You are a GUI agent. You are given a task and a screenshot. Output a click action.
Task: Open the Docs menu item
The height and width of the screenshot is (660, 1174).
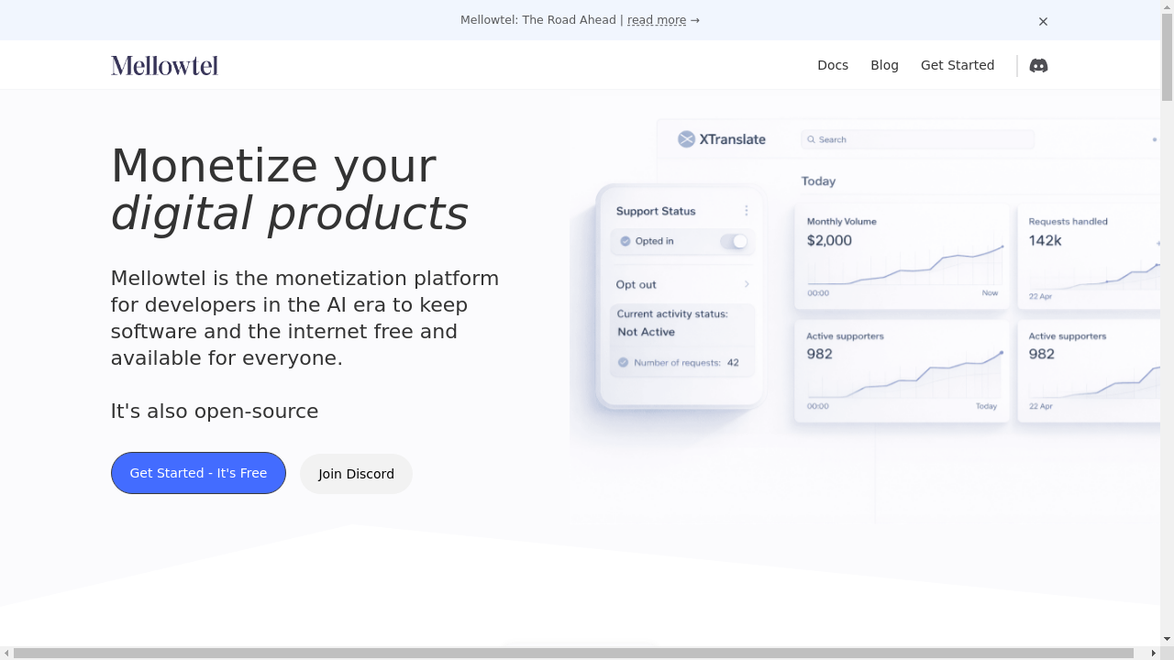click(833, 65)
